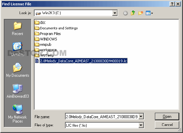The image size is (183, 133).
Task: Click the dialog resize grip corner
Action: pos(179,130)
